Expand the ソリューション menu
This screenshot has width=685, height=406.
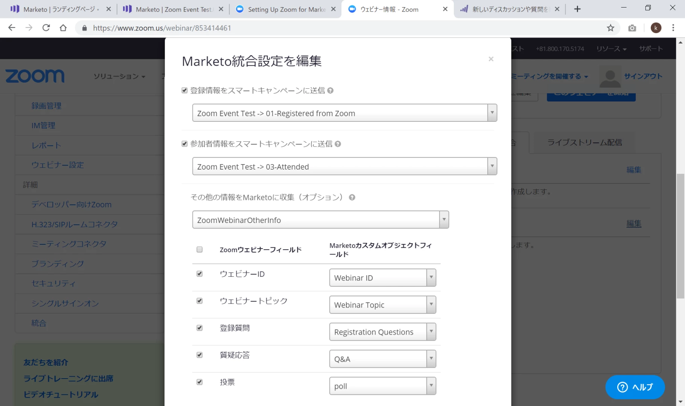(119, 76)
